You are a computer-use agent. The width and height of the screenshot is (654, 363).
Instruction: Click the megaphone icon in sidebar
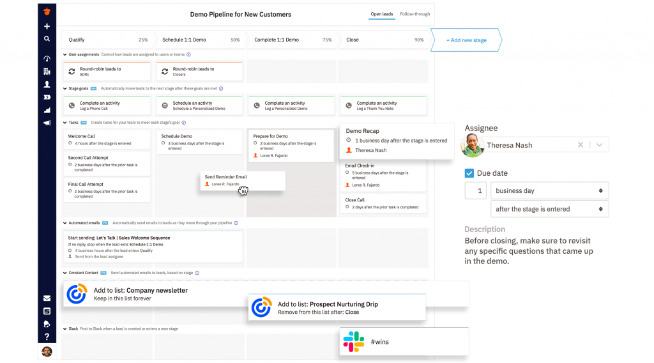[47, 123]
